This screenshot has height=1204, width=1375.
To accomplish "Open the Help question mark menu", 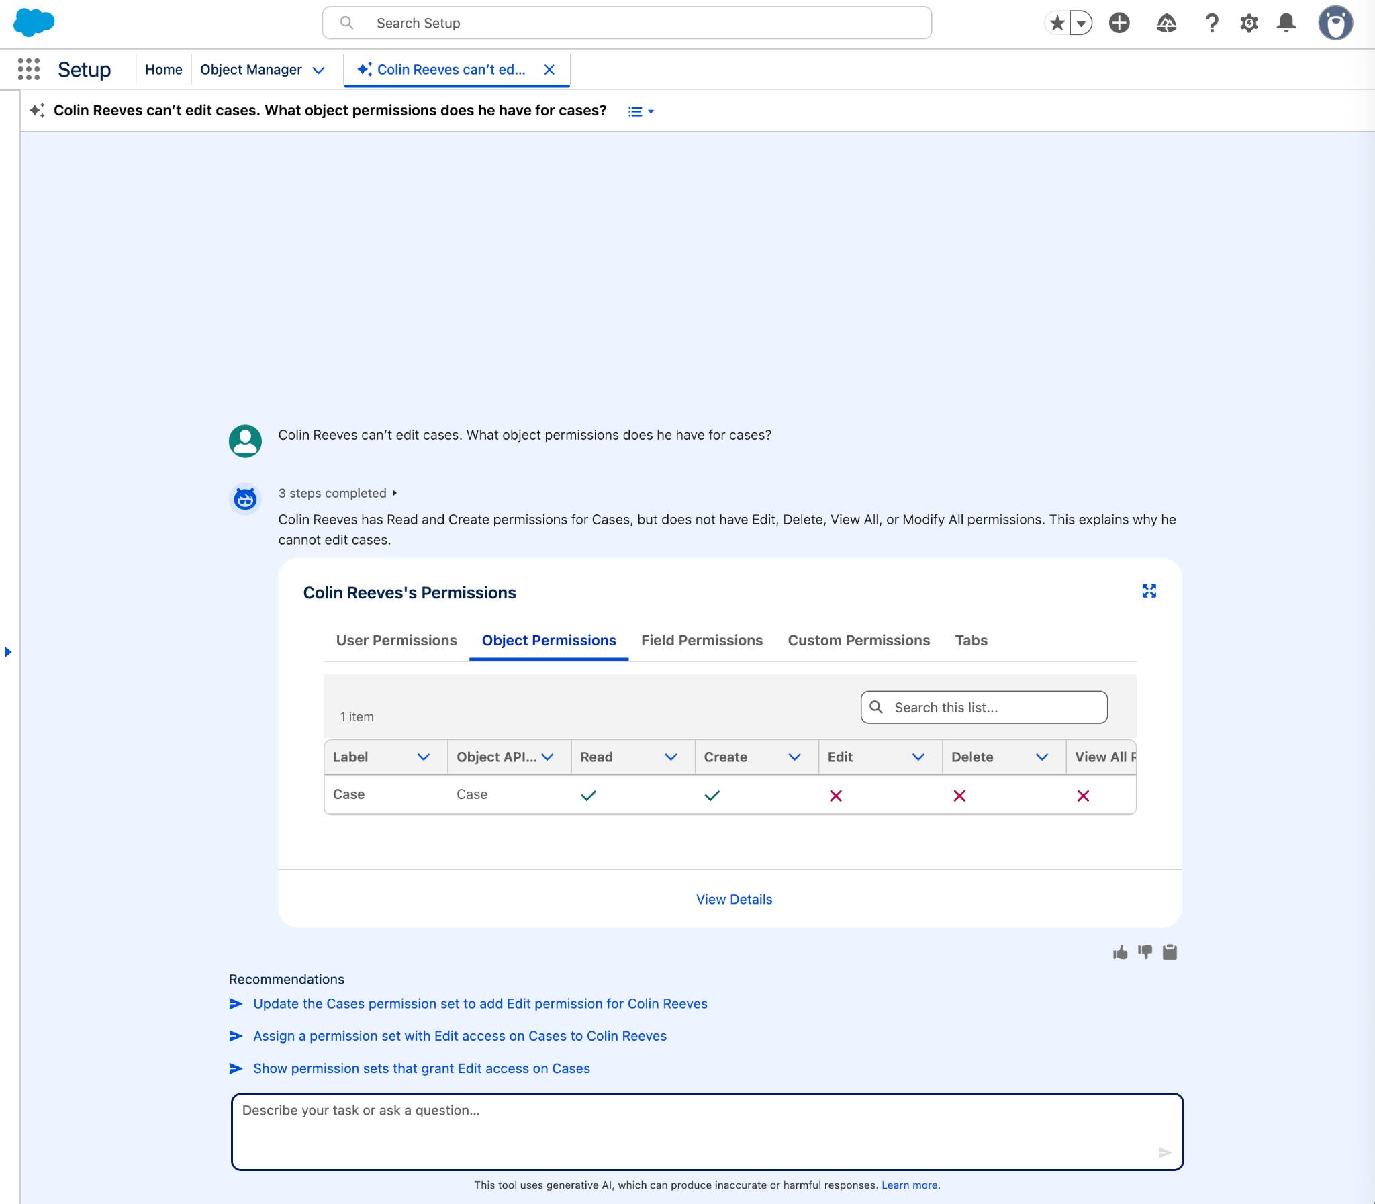I will [x=1212, y=24].
